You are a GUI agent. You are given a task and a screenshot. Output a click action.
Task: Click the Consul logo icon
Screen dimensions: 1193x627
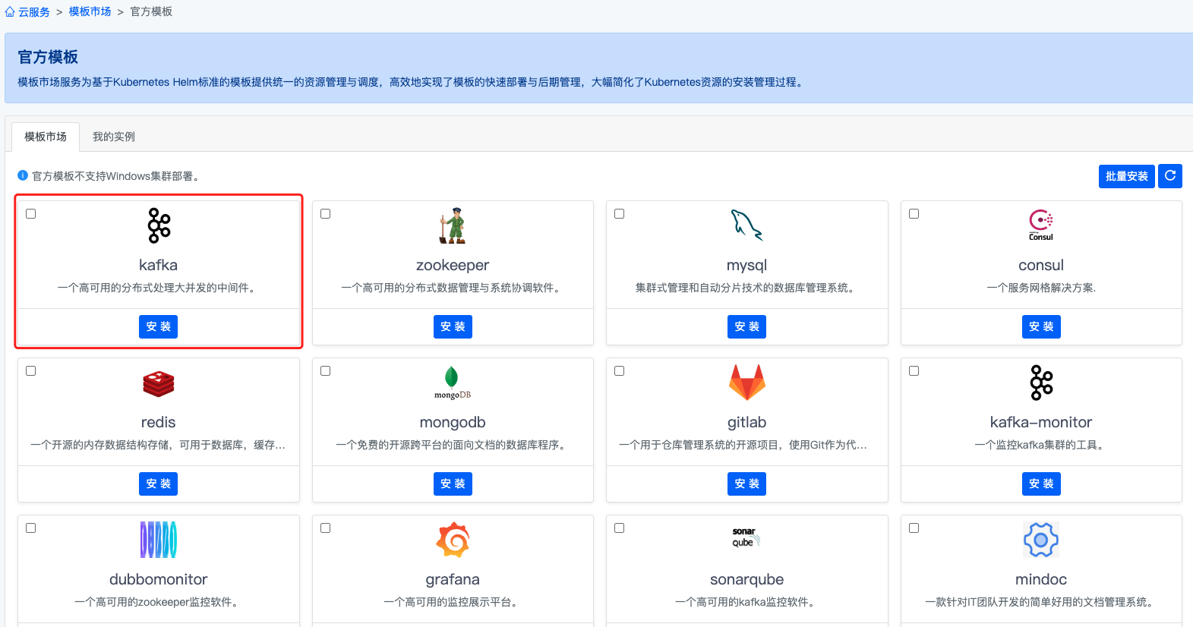[1041, 225]
